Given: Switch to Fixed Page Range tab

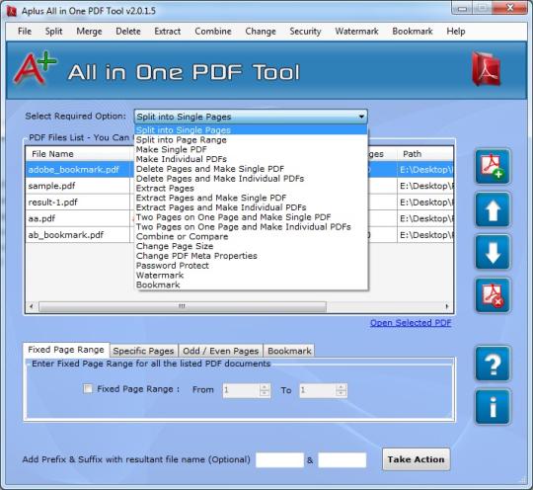Looking at the screenshot, I should [x=66, y=350].
